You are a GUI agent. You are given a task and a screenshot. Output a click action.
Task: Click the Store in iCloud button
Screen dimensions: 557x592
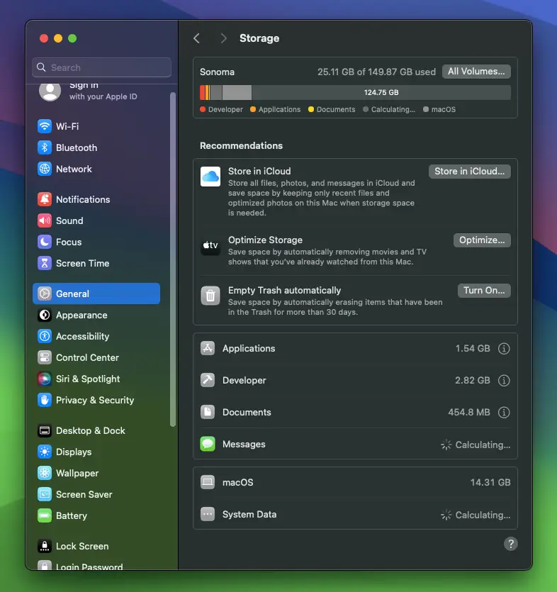469,172
